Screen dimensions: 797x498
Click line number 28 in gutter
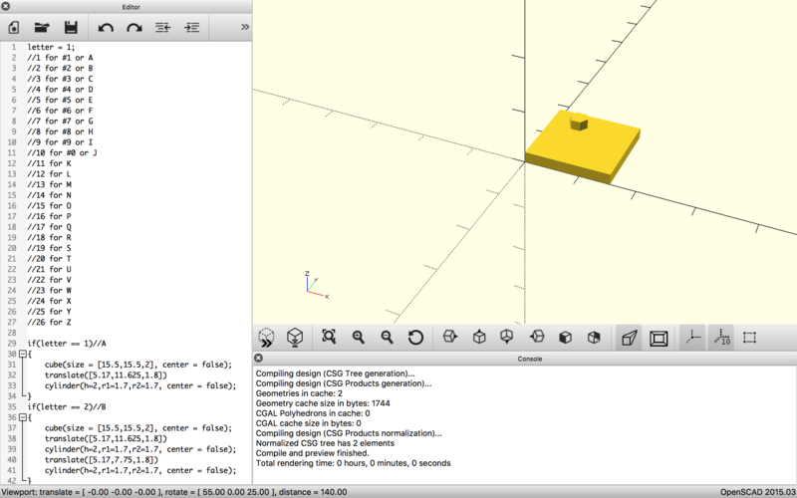pos(11,333)
